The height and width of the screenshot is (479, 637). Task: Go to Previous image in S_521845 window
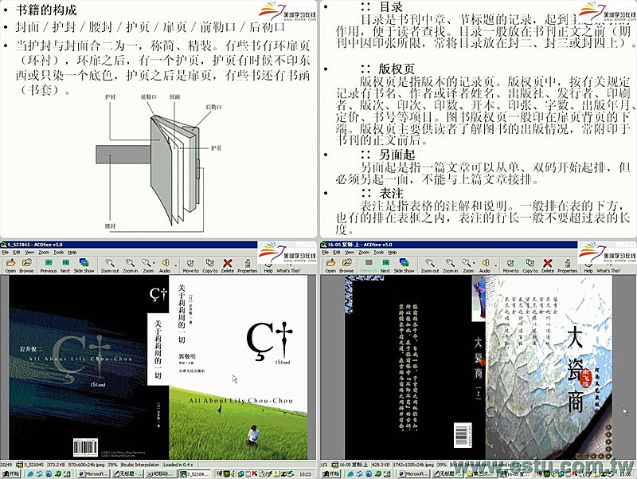(x=49, y=265)
